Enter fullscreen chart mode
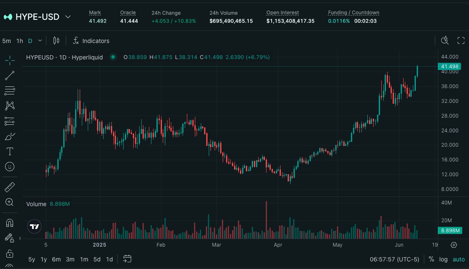 tap(461, 40)
